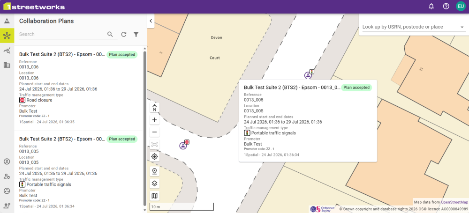
Task: Open the organisations building sidebar icon
Action: pos(7,65)
